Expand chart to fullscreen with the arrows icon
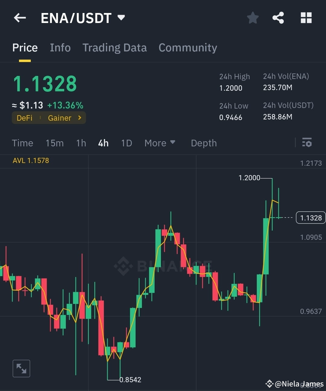Viewport: 326px width, 391px height. (21, 368)
